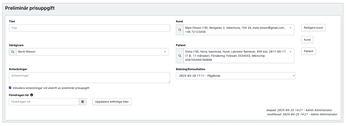346x126 pixels.
Task: Click the Bokning/Konsultation label
Action: 190,69
